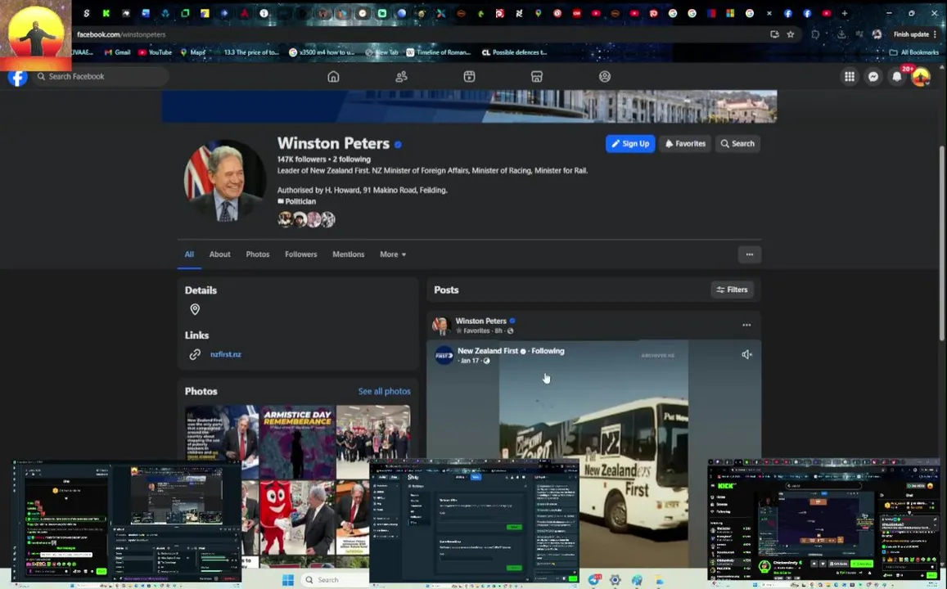This screenshot has width=947, height=589.
Task: Expand the More tab dropdown
Action: [x=393, y=254]
